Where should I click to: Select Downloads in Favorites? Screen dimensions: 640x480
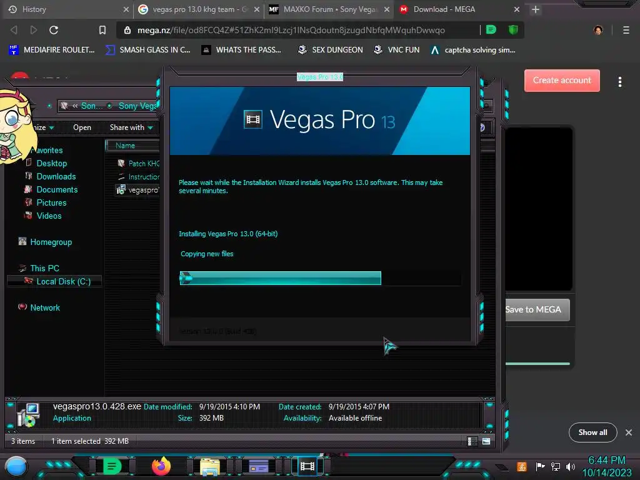click(x=56, y=176)
